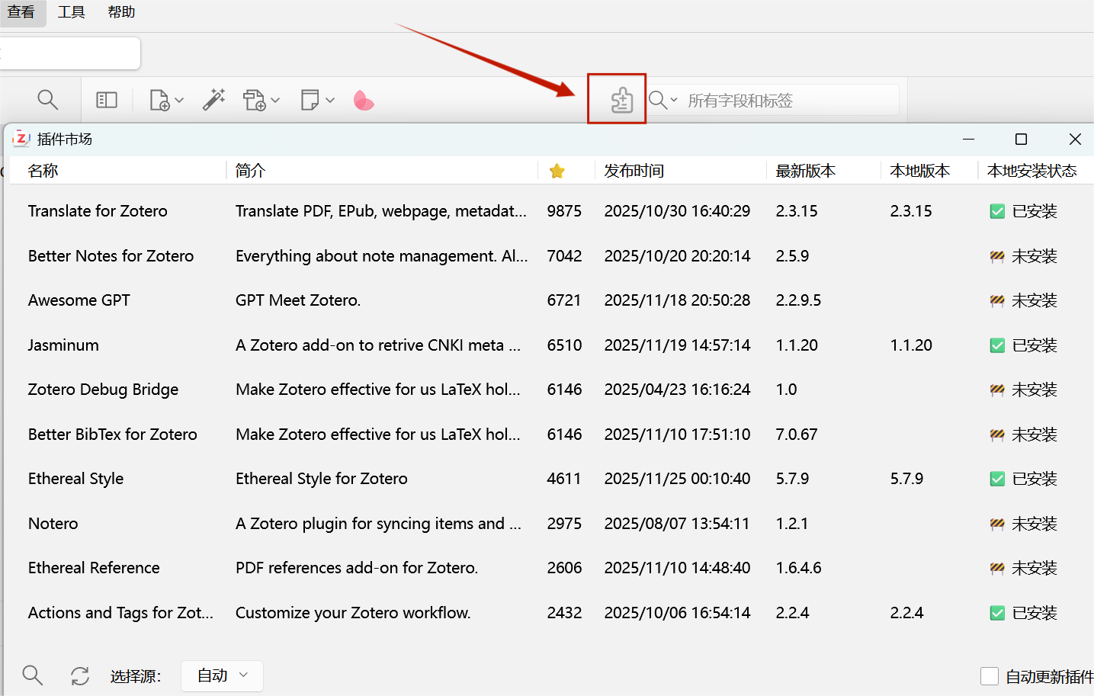Click the refresh plugin list icon
The height and width of the screenshot is (696, 1094).
(80, 675)
